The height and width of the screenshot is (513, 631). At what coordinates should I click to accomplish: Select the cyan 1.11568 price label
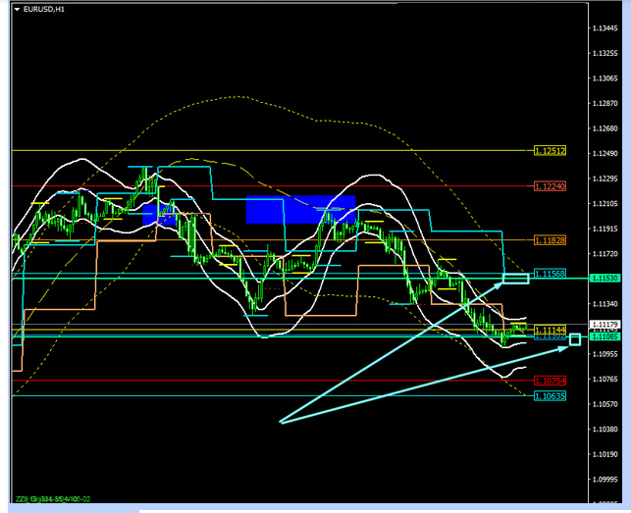tap(549, 273)
